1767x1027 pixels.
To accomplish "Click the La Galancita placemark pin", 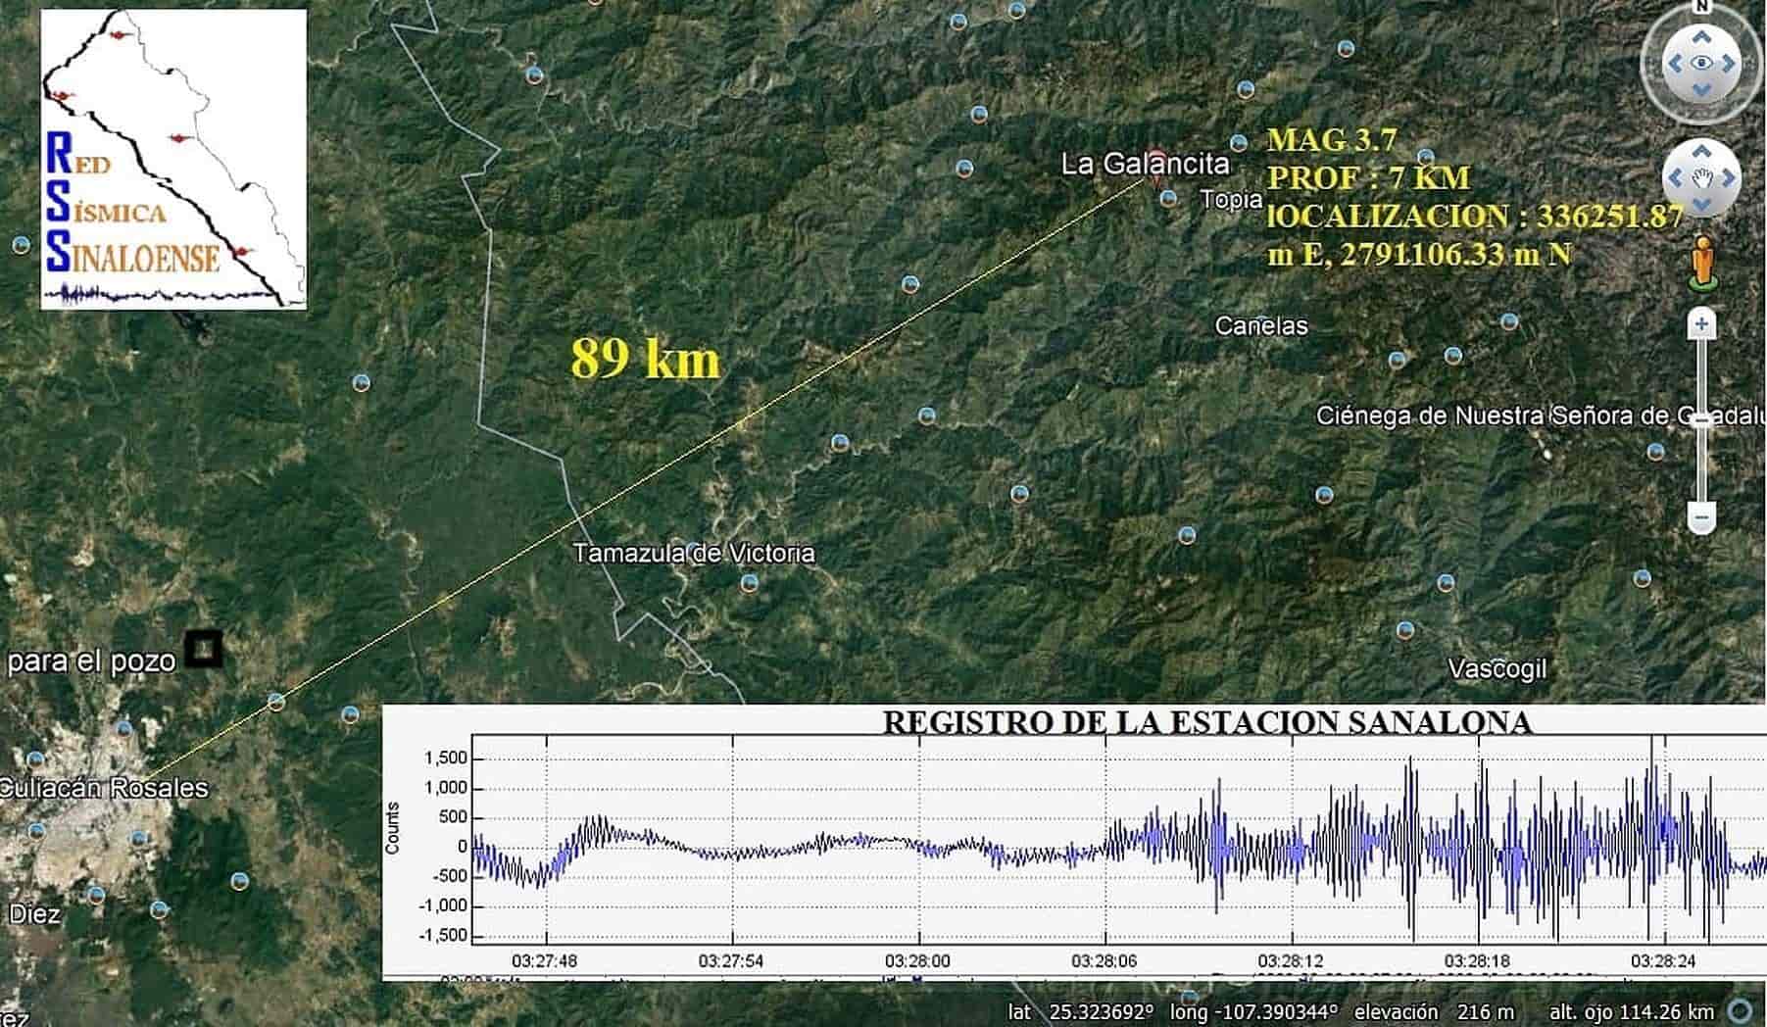I will (x=1153, y=180).
